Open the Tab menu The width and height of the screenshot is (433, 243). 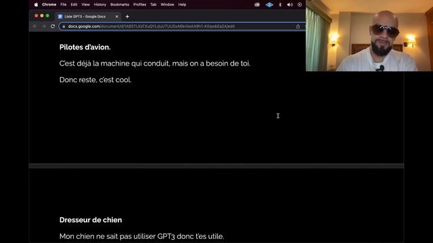154,5
